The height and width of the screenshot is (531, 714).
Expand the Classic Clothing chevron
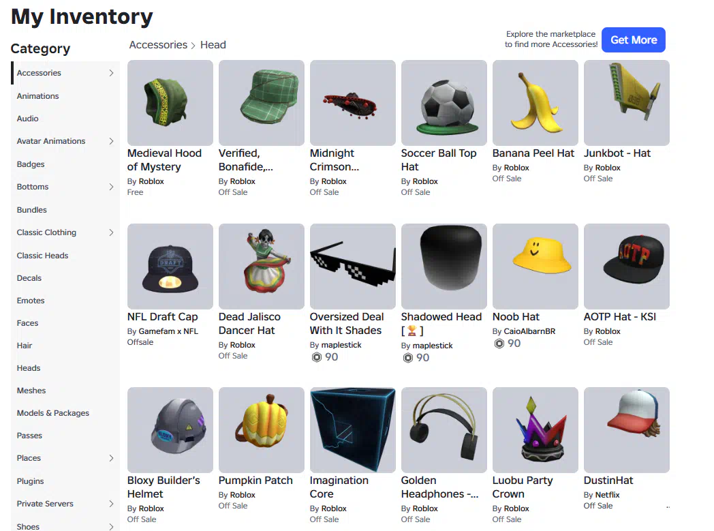pos(111,232)
